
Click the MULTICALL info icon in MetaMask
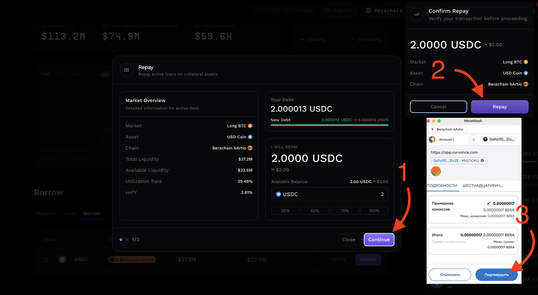tap(482, 161)
